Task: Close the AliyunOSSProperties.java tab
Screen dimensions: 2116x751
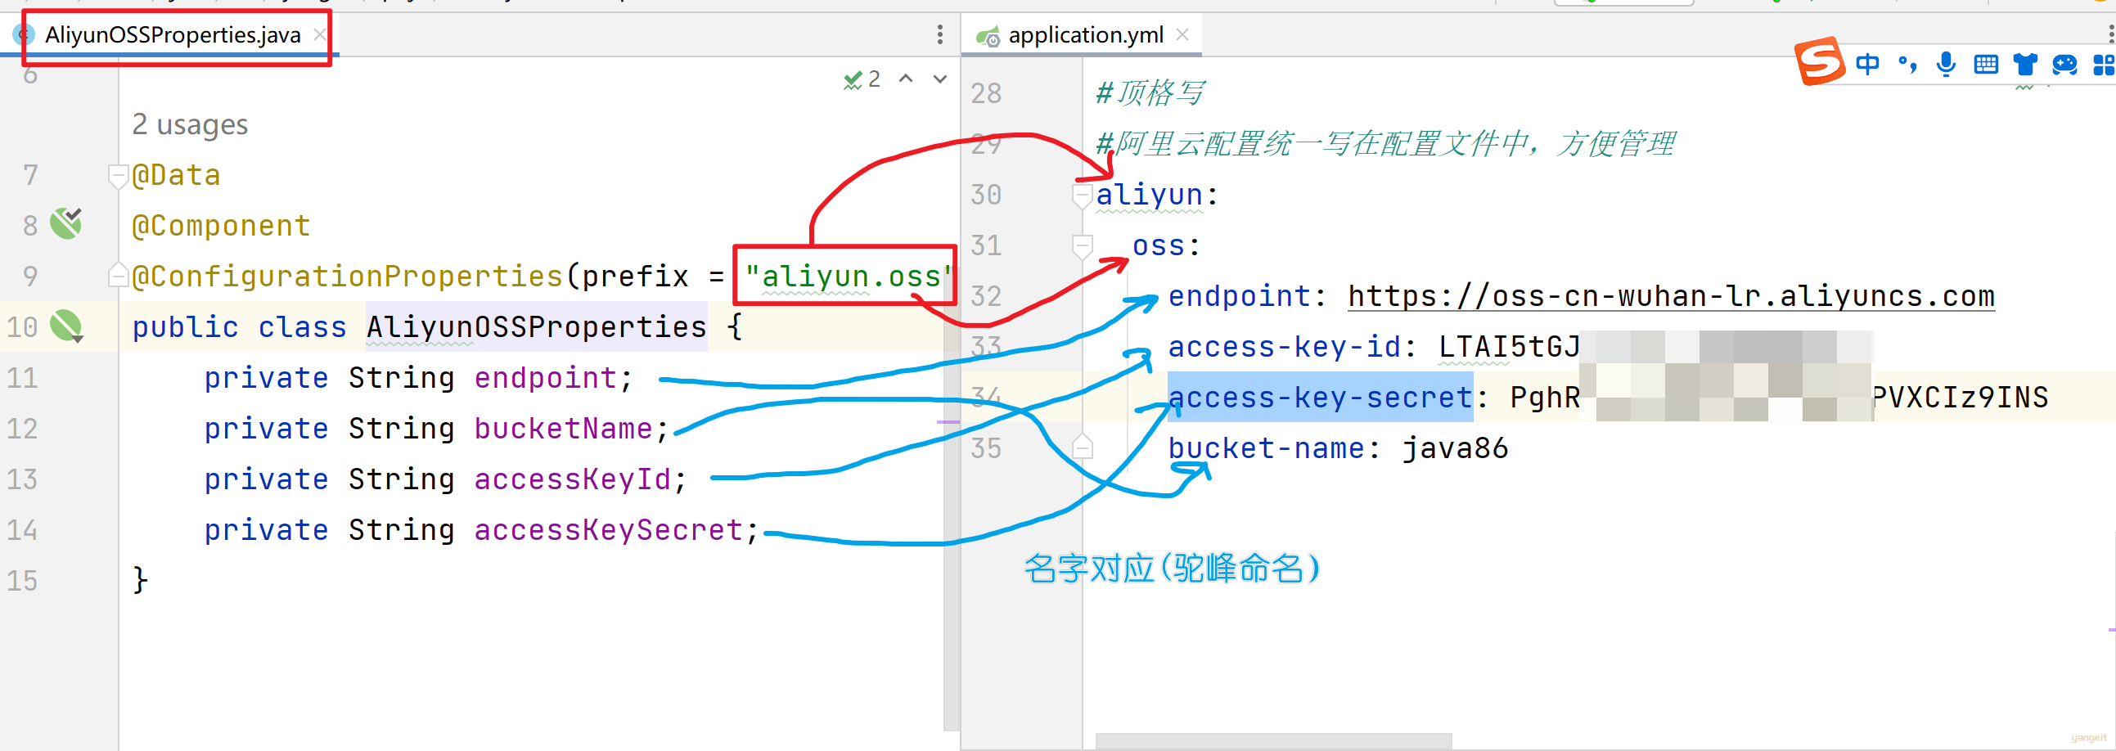Action: click(320, 34)
